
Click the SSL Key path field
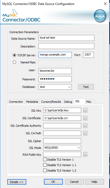pos(62,110)
